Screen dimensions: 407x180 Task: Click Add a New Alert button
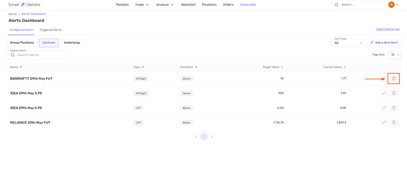tap(384, 43)
